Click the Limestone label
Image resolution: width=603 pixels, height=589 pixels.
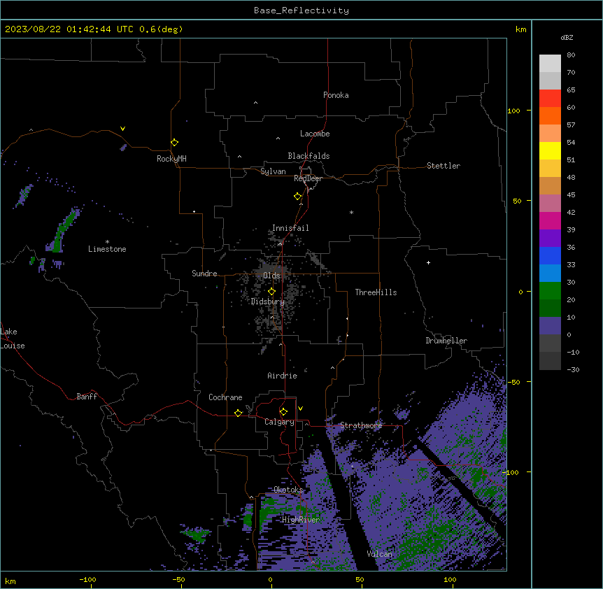[107, 249]
